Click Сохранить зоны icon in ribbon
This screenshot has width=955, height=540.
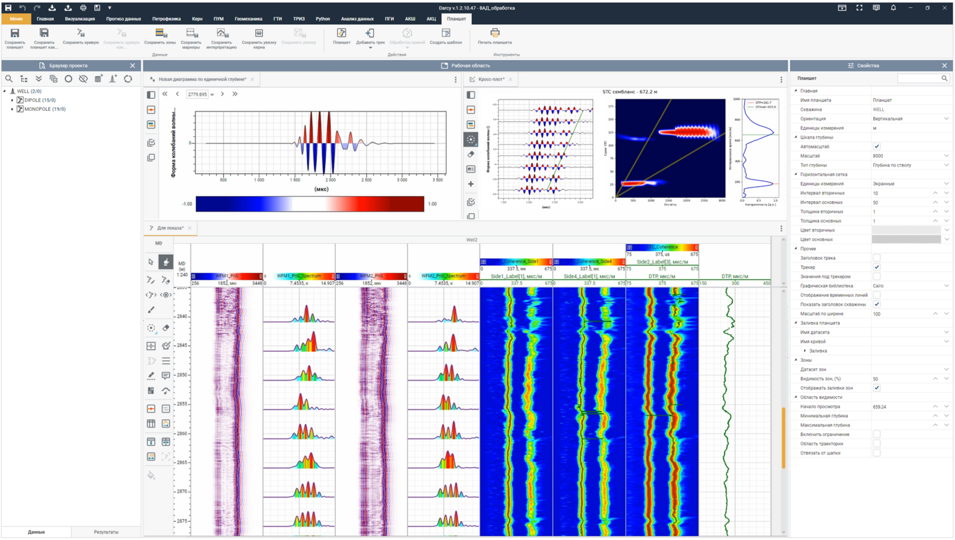click(x=160, y=34)
